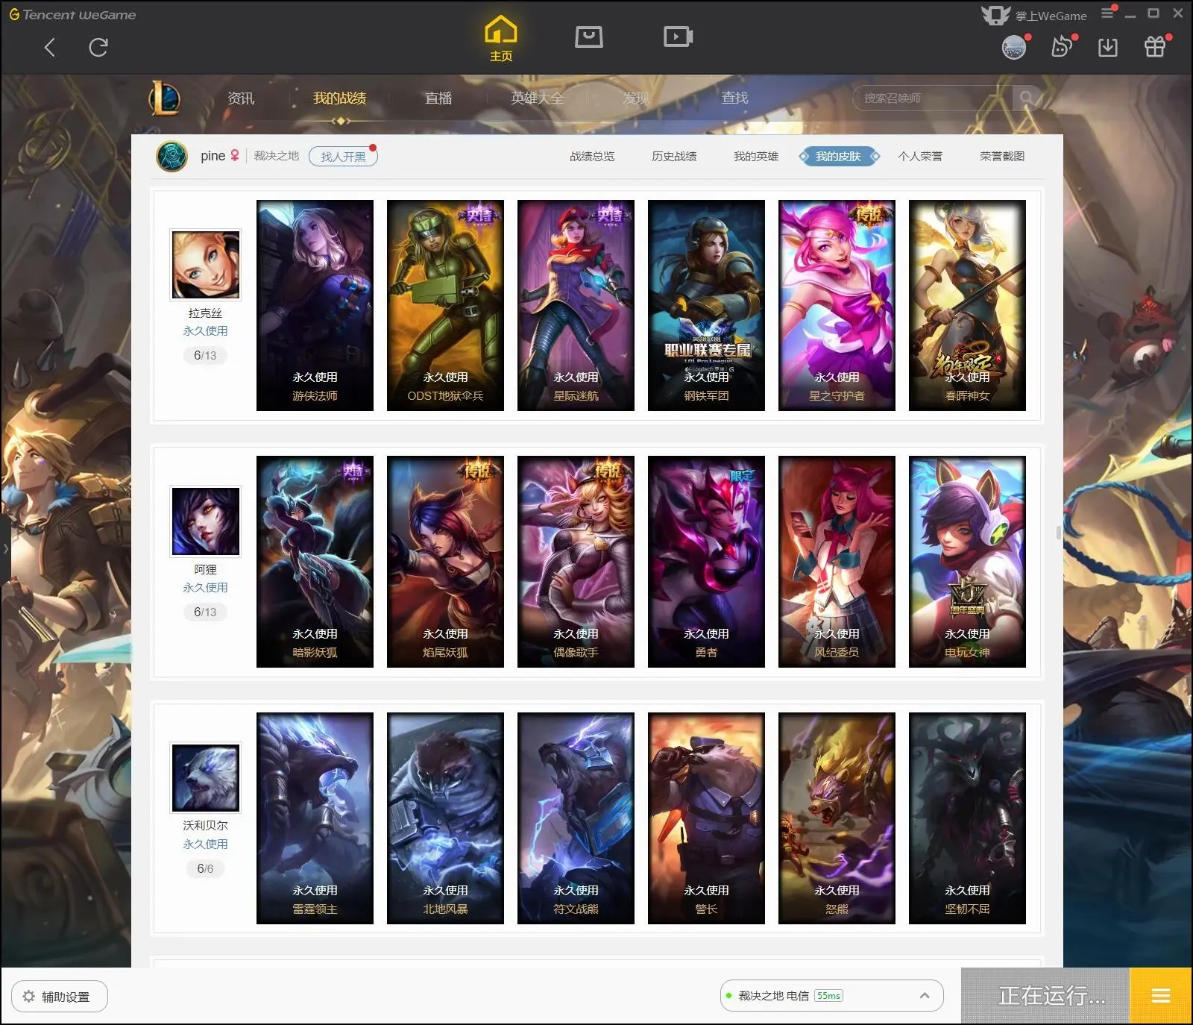Click the 掌上WeGame icon
The width and height of the screenshot is (1193, 1025).
(995, 15)
